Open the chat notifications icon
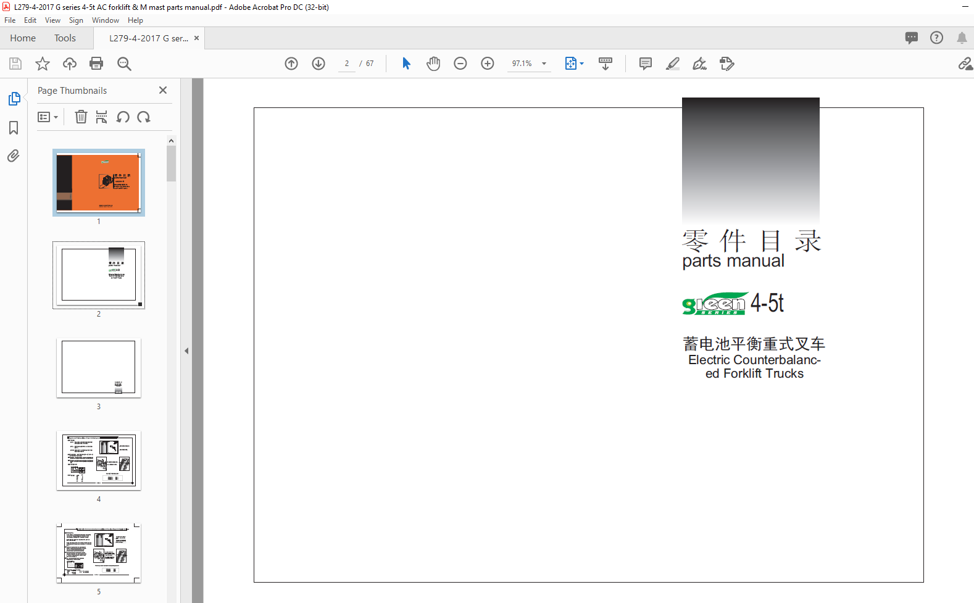The height and width of the screenshot is (603, 974). pyautogui.click(x=912, y=38)
